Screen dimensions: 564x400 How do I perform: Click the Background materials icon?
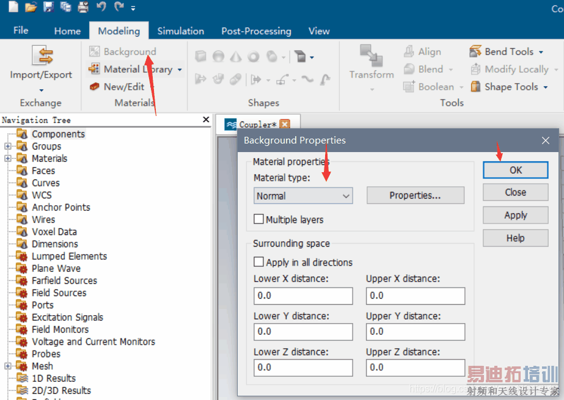[x=94, y=51]
